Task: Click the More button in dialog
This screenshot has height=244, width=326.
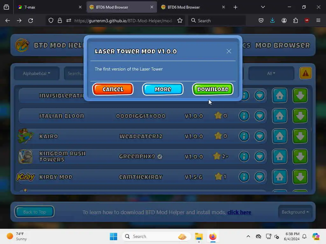Action: [163, 89]
